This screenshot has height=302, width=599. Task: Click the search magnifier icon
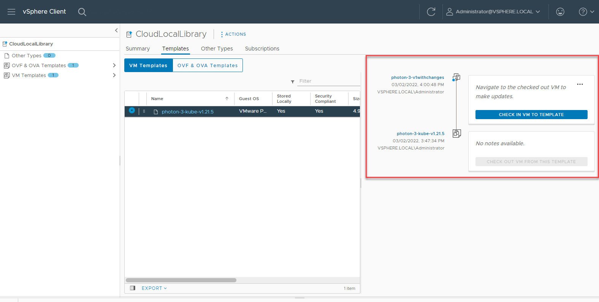[x=82, y=12]
